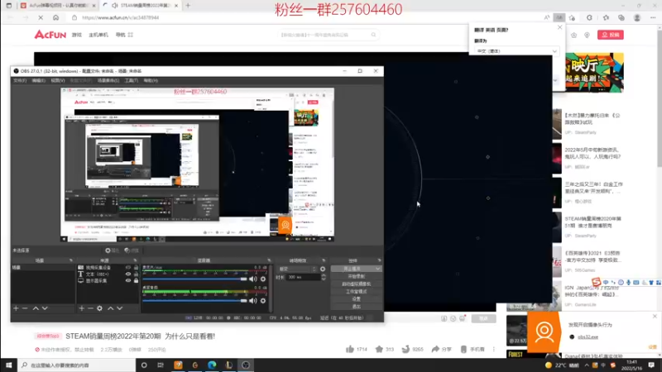Image resolution: width=662 pixels, height=372 pixels.
Task: Pop out the OBS Controls dock
Action: [379, 260]
